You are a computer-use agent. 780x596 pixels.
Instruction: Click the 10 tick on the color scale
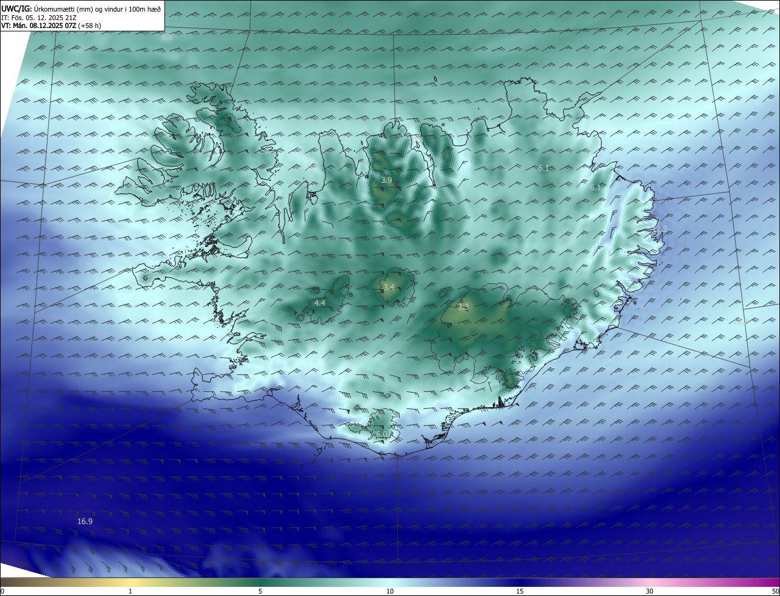click(390, 591)
